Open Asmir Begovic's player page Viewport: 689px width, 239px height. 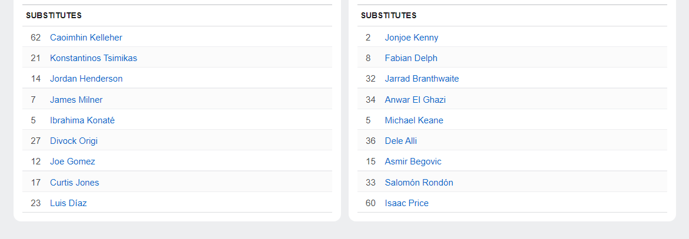coord(413,162)
